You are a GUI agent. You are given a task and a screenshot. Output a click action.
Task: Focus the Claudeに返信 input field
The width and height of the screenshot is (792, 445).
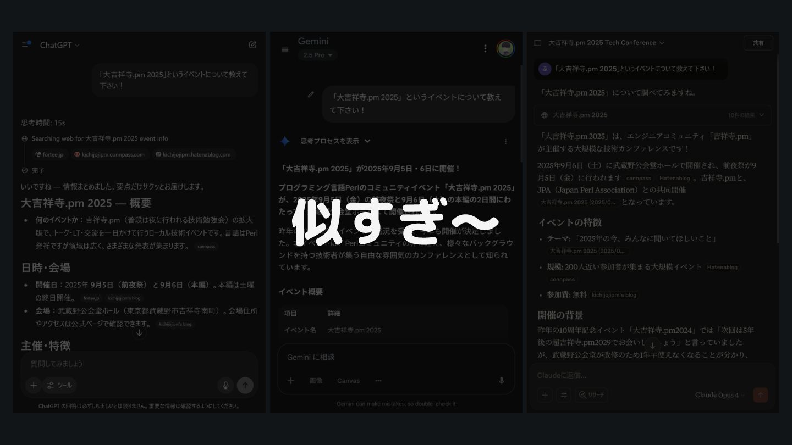pos(652,376)
